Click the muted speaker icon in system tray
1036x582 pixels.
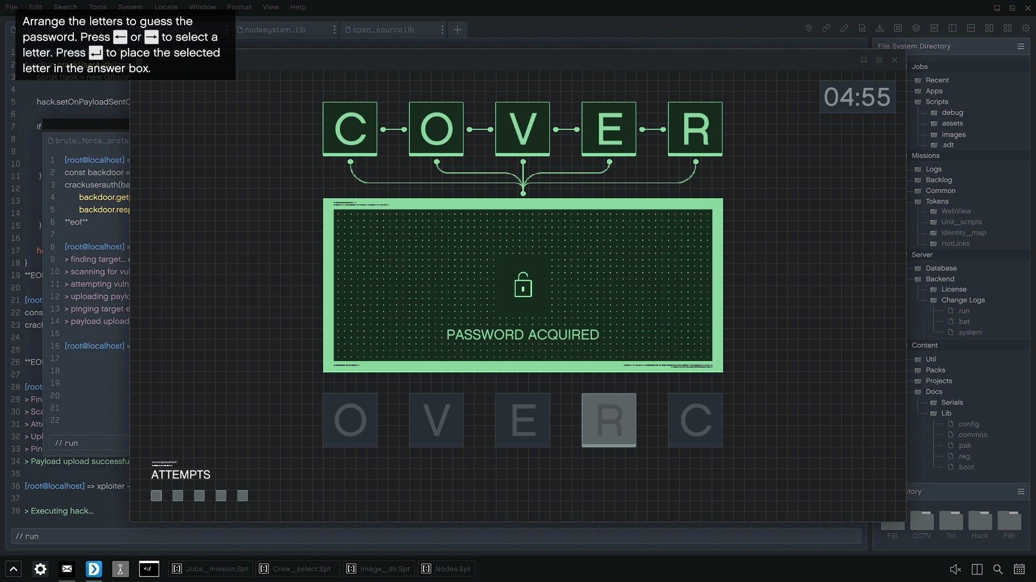tap(955, 569)
